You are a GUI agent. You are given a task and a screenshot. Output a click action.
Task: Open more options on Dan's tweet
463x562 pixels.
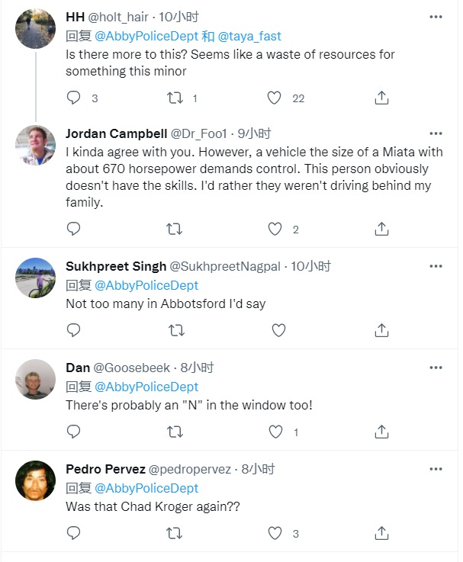436,368
